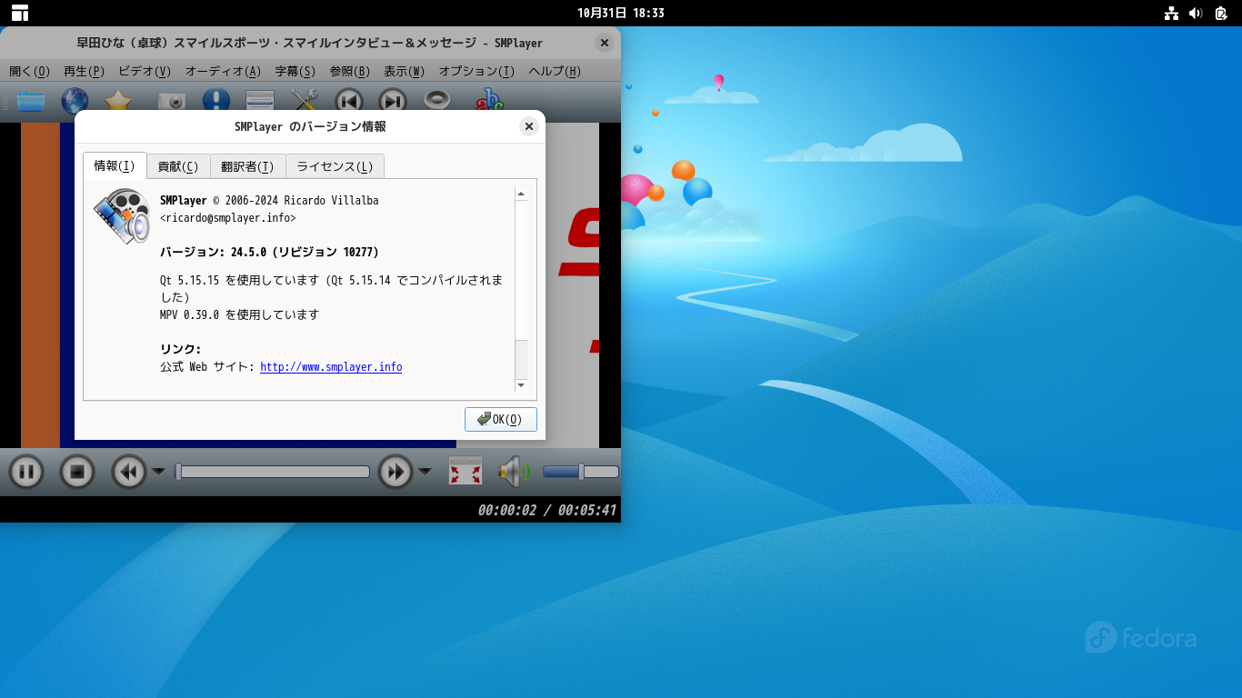
Task: Click the dialog scrollbar up arrow
Action: [521, 194]
